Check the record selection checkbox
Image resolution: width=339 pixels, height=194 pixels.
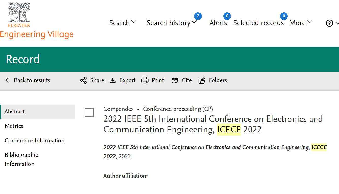[89, 112]
